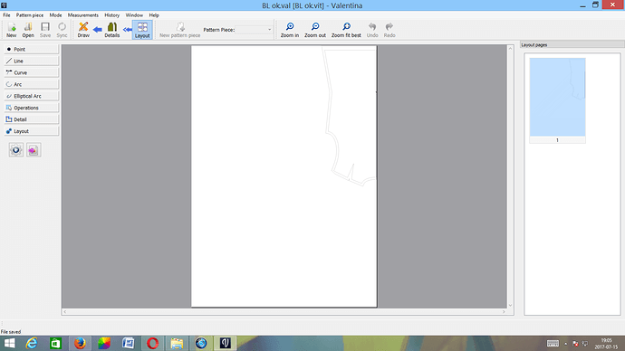
Task: Open the History menu
Action: 112,15
